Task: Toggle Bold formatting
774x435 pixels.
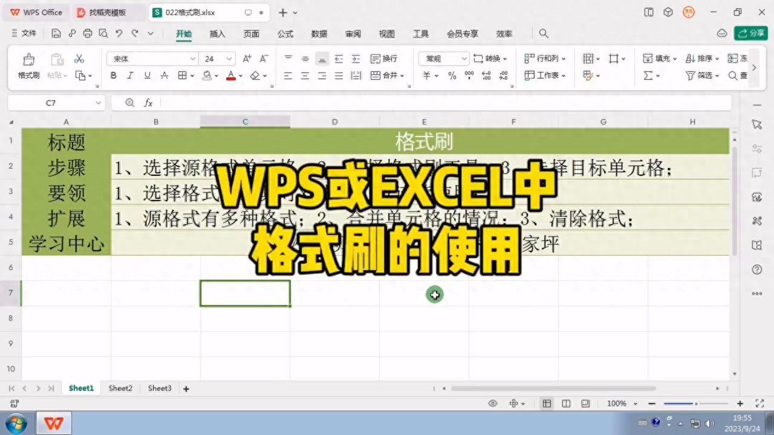Action: [114, 76]
